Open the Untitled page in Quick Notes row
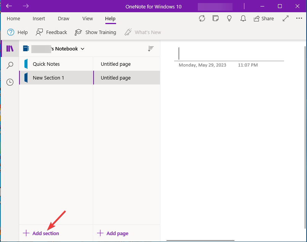Screen dimensions: 307x242 point(127,64)
